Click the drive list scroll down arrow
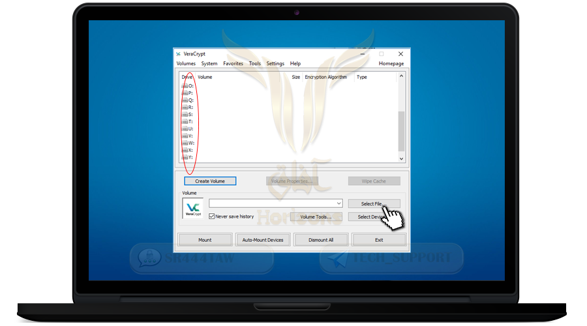This screenshot has height=326, width=587. point(401,158)
